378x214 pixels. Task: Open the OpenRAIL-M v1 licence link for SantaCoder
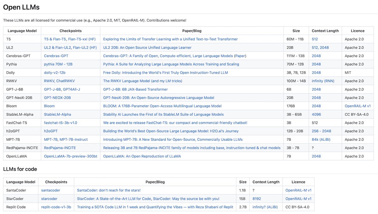299,190
